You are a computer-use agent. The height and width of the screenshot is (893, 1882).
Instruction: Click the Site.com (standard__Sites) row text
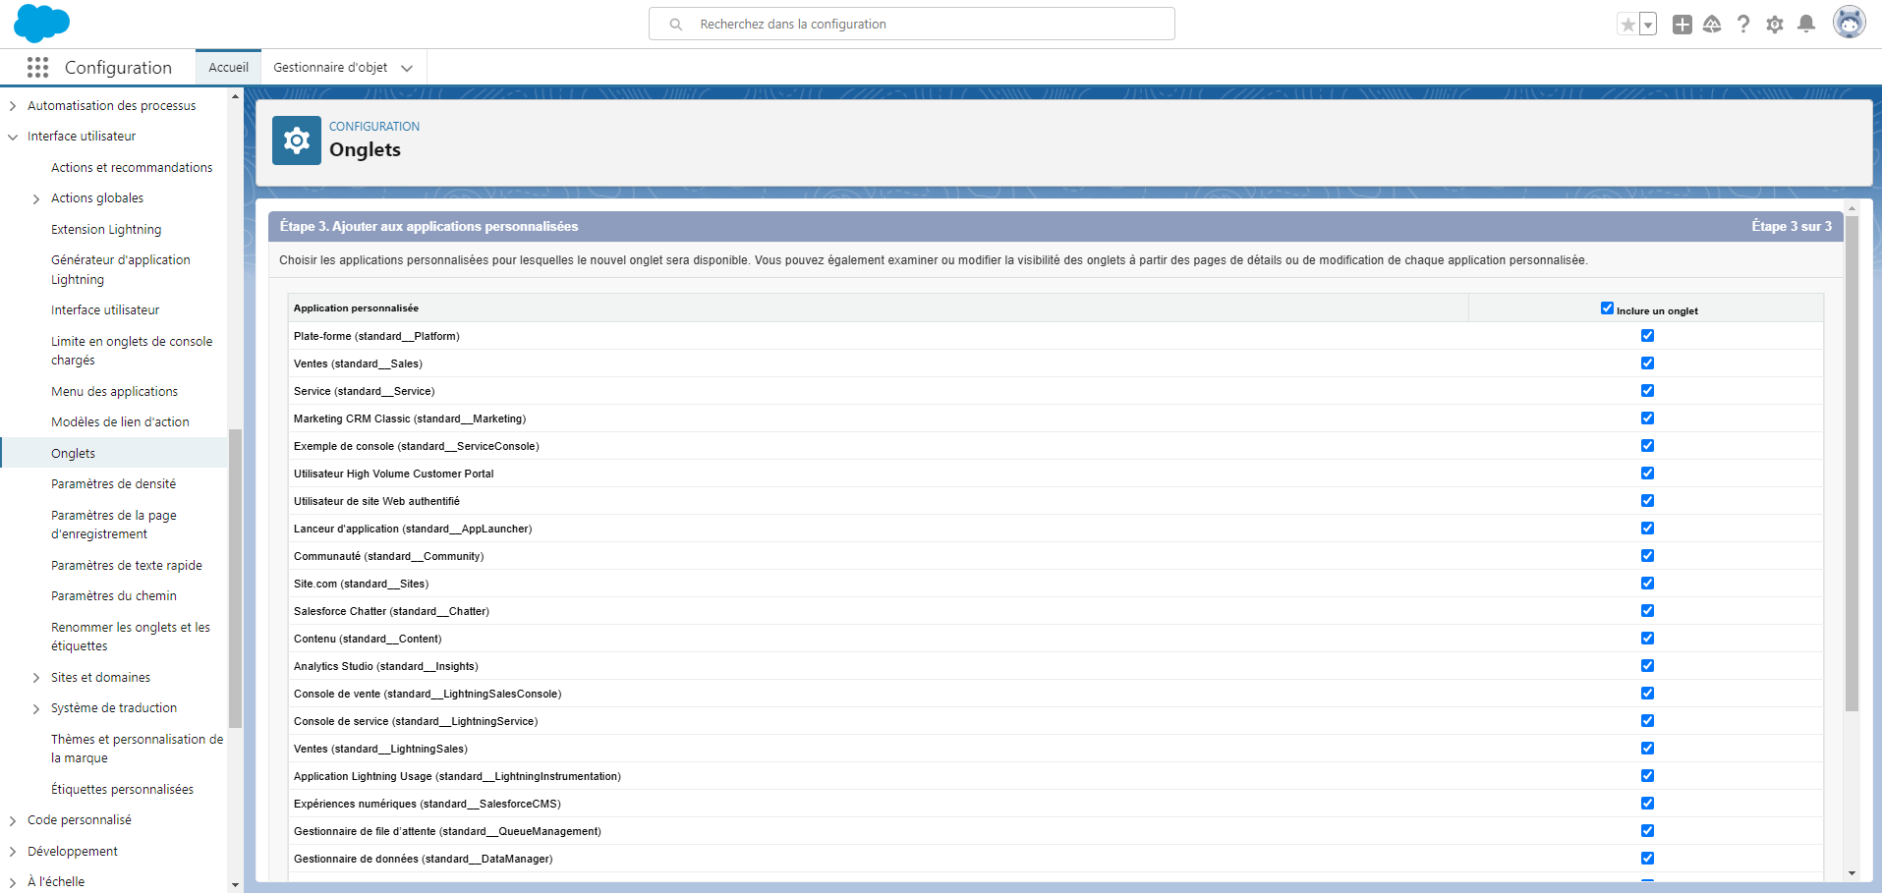361,585
